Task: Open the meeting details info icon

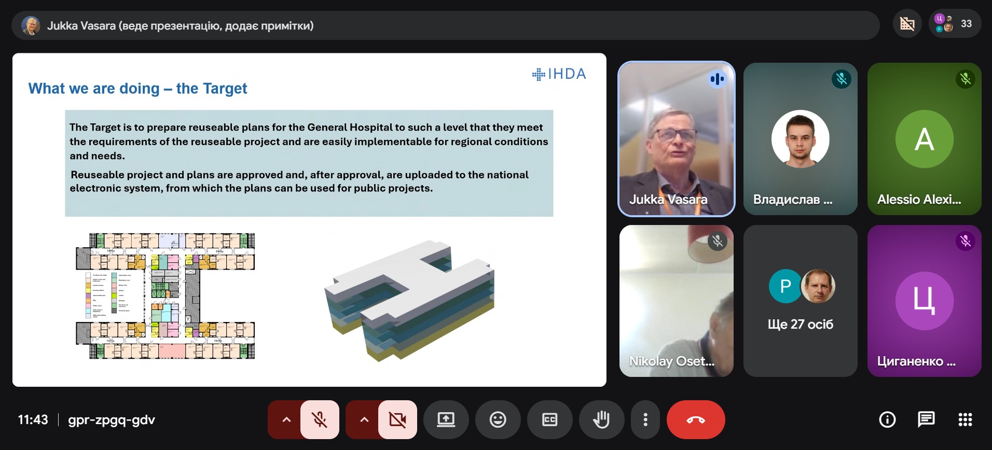Action: pyautogui.click(x=887, y=419)
